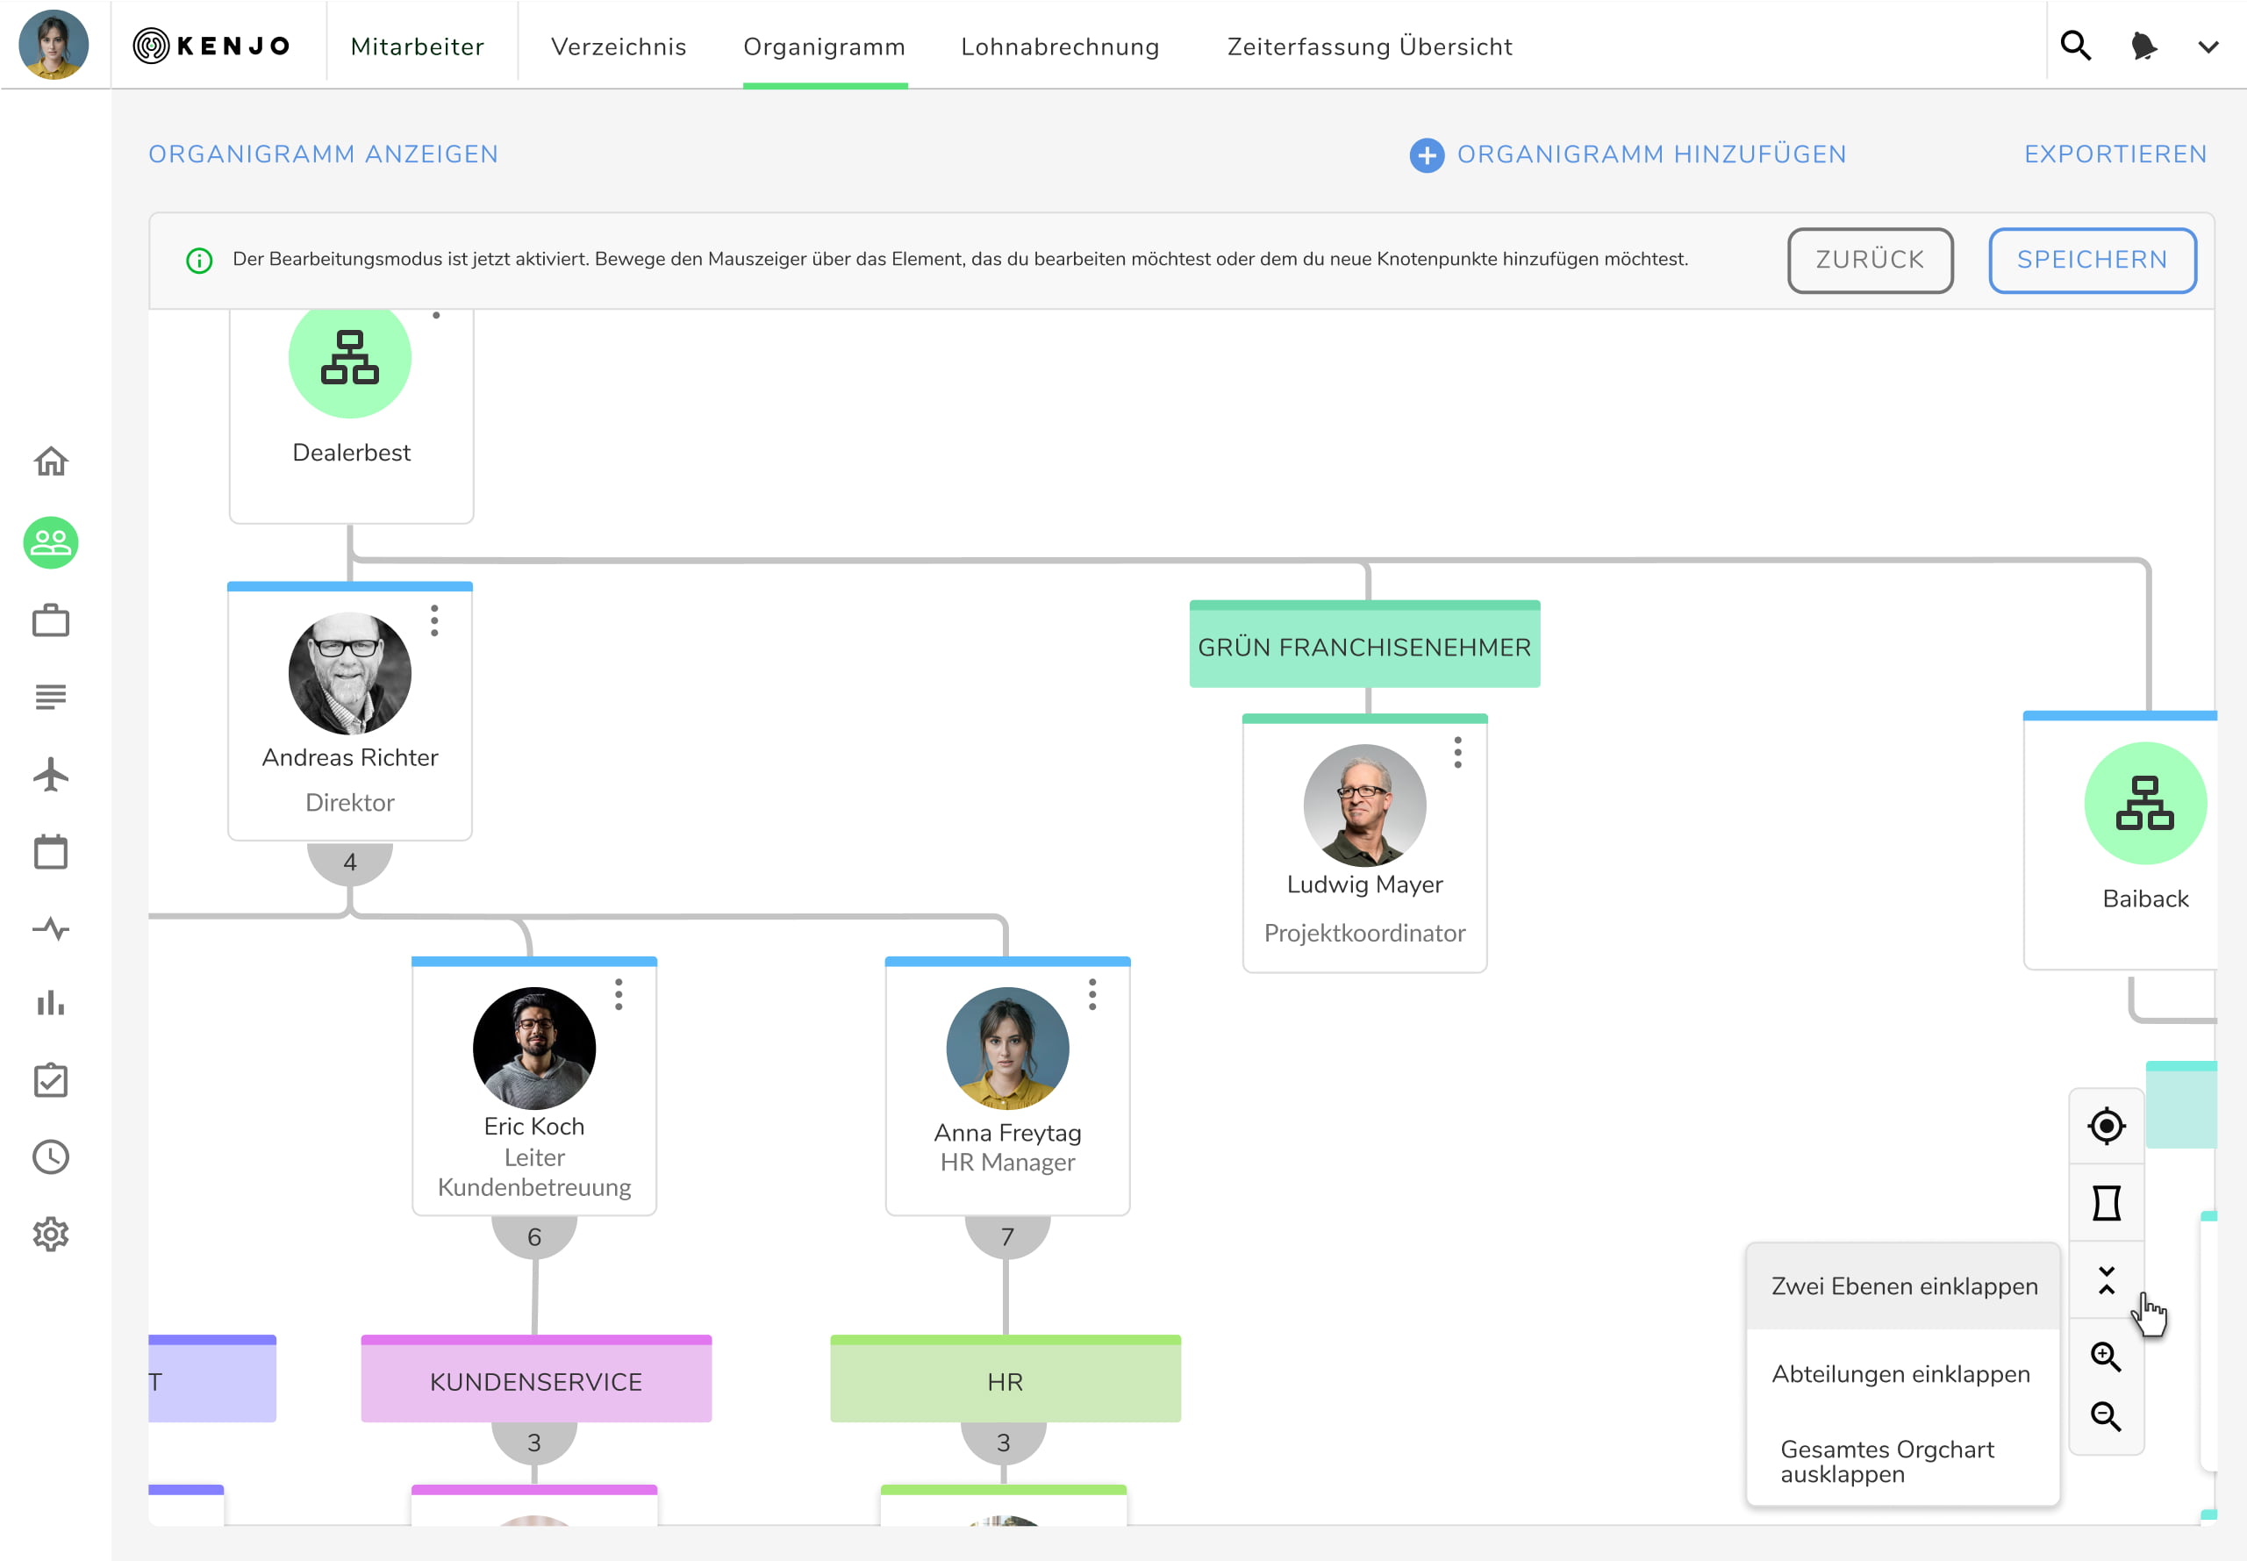Select the people sidebar icon
The height and width of the screenshot is (1561, 2247).
click(x=51, y=543)
